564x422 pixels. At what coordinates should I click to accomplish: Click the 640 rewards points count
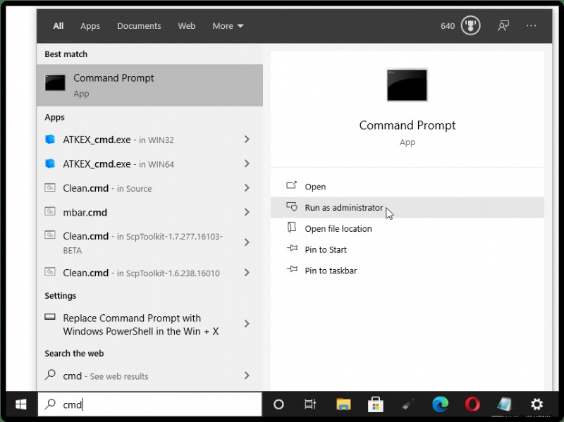(448, 26)
